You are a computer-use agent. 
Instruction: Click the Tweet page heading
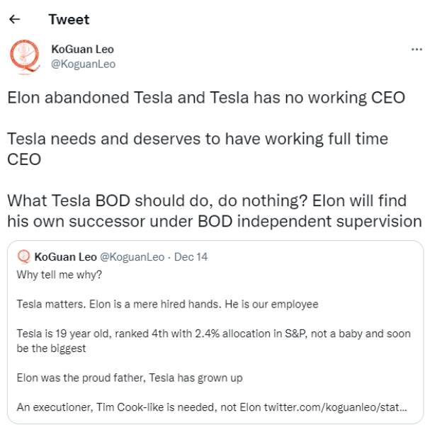click(x=69, y=19)
